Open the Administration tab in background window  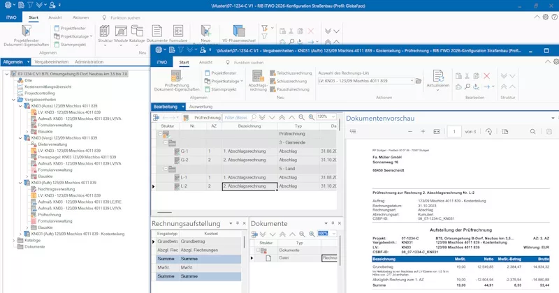click(89, 61)
